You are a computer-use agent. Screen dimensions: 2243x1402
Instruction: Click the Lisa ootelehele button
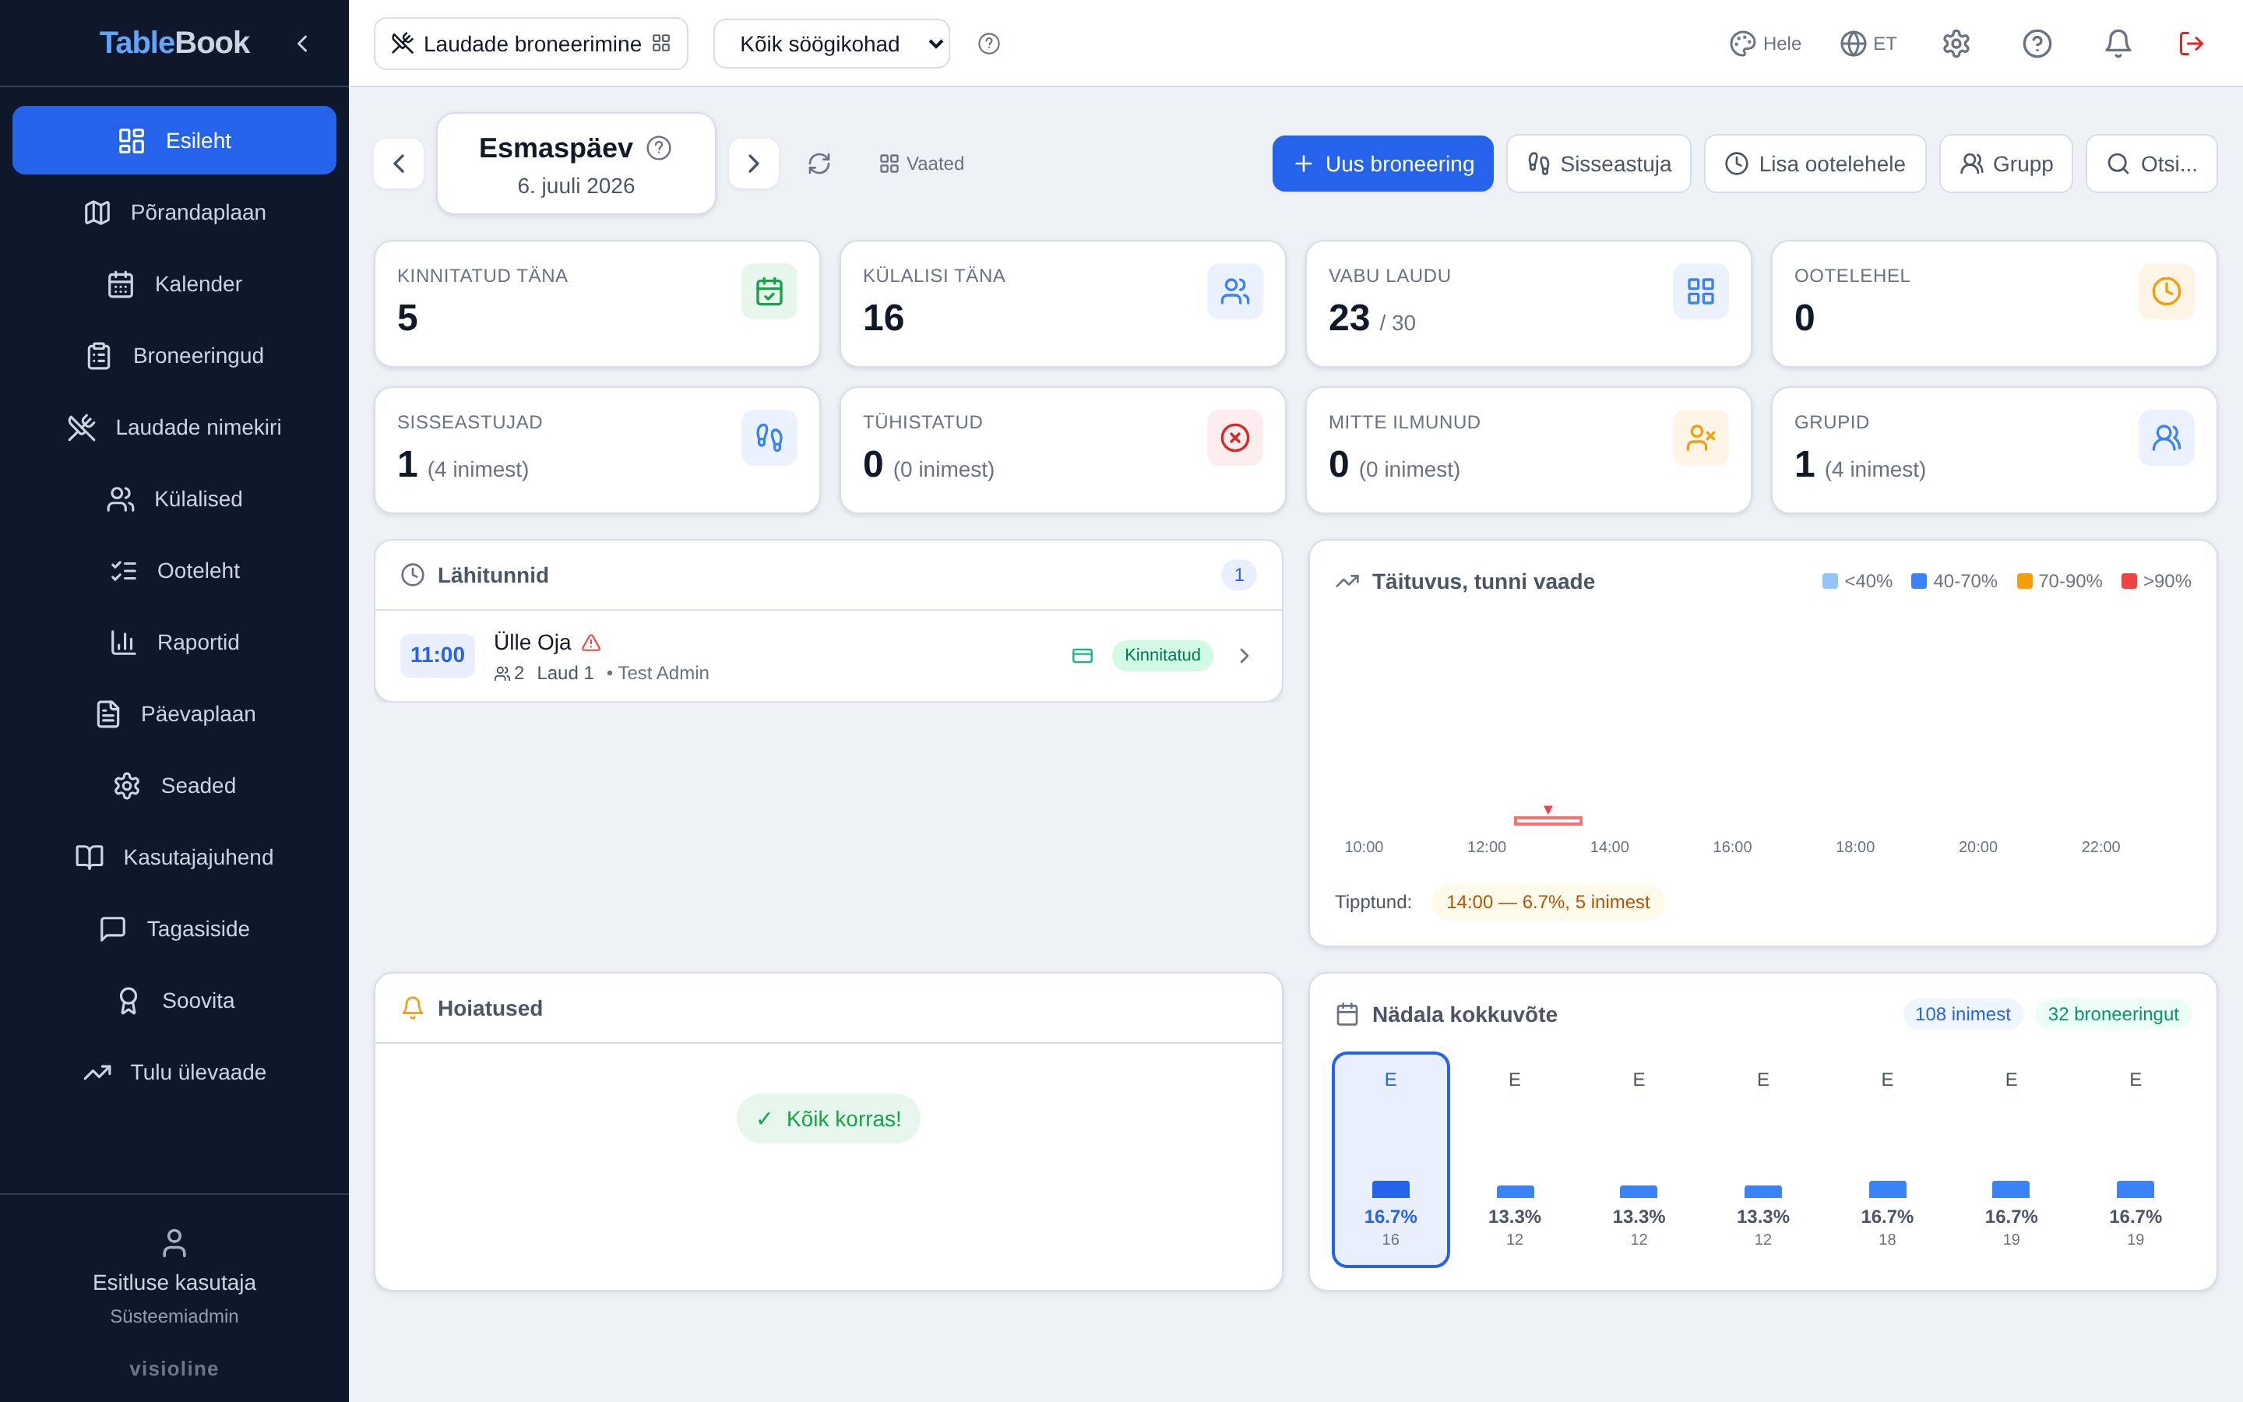(x=1814, y=164)
